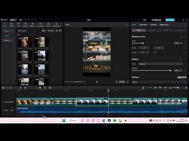Toggle the linkage button in timeline toolbar

[160, 88]
